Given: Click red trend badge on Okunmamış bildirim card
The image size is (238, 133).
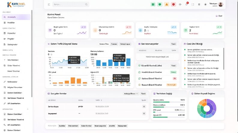Looking at the screenshot, I should [x=128, y=27].
